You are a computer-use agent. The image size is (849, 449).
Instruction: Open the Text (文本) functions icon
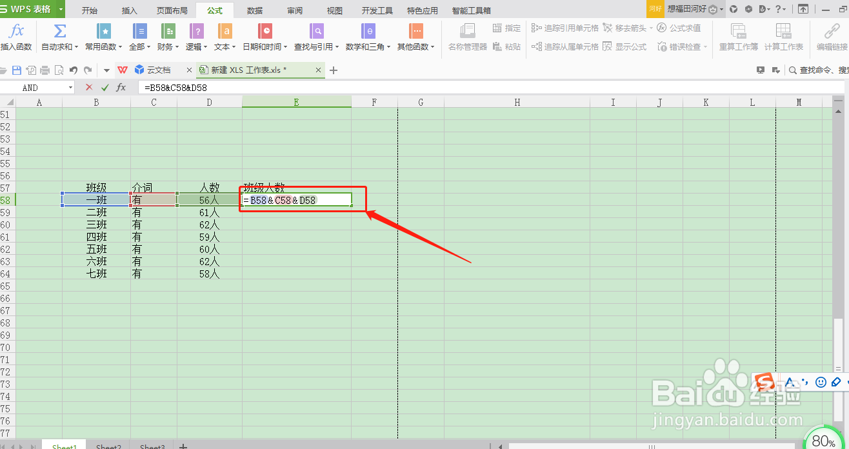[225, 31]
